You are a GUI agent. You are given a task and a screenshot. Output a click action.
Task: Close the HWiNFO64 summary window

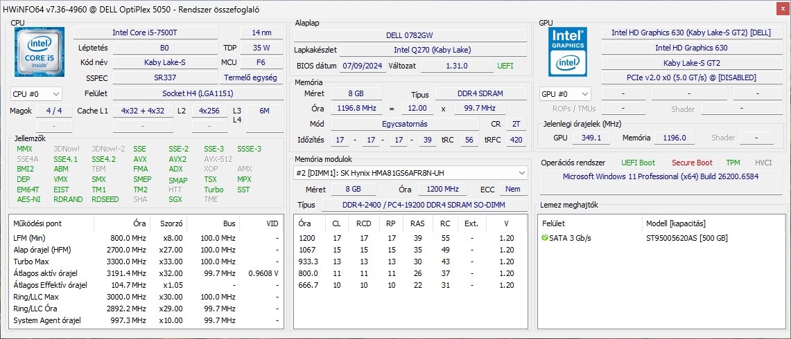click(x=783, y=8)
